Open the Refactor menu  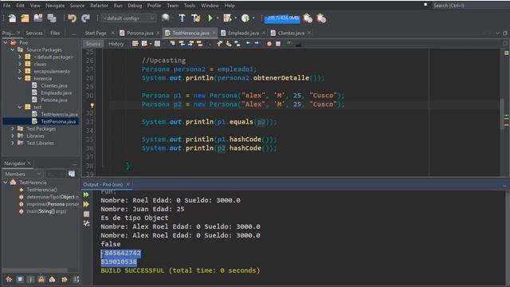pyautogui.click(x=99, y=6)
